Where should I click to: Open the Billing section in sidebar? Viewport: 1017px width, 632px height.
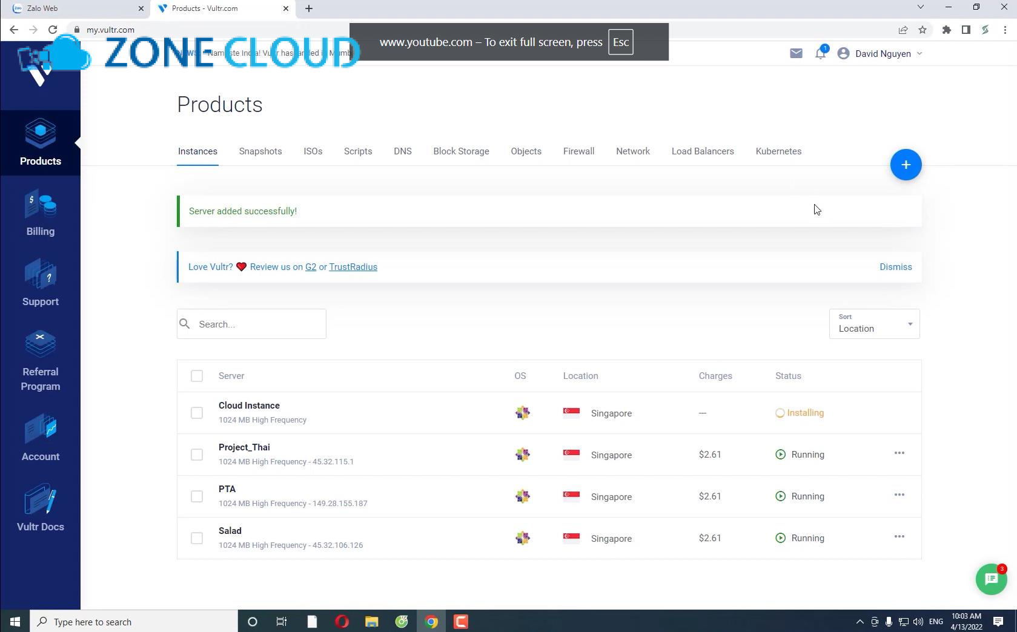click(40, 213)
